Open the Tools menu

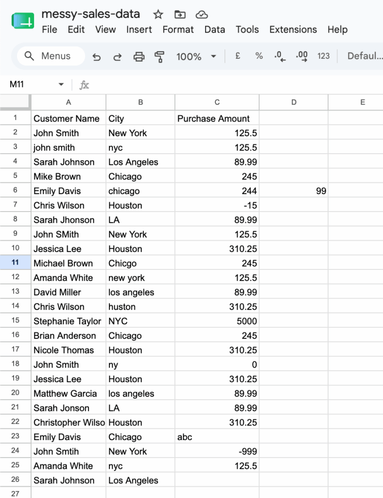point(247,30)
